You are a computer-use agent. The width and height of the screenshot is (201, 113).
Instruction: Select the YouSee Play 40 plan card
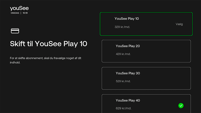point(146,104)
